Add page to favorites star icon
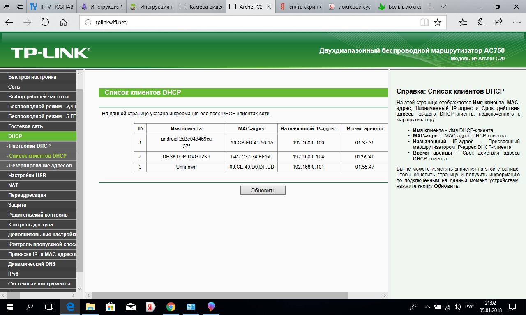 (438, 23)
